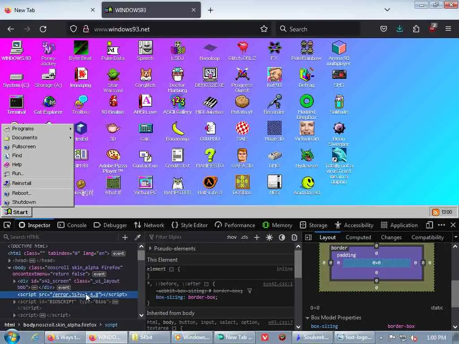
Task: Open the Acid Box 93 icon
Action: (x=307, y=185)
